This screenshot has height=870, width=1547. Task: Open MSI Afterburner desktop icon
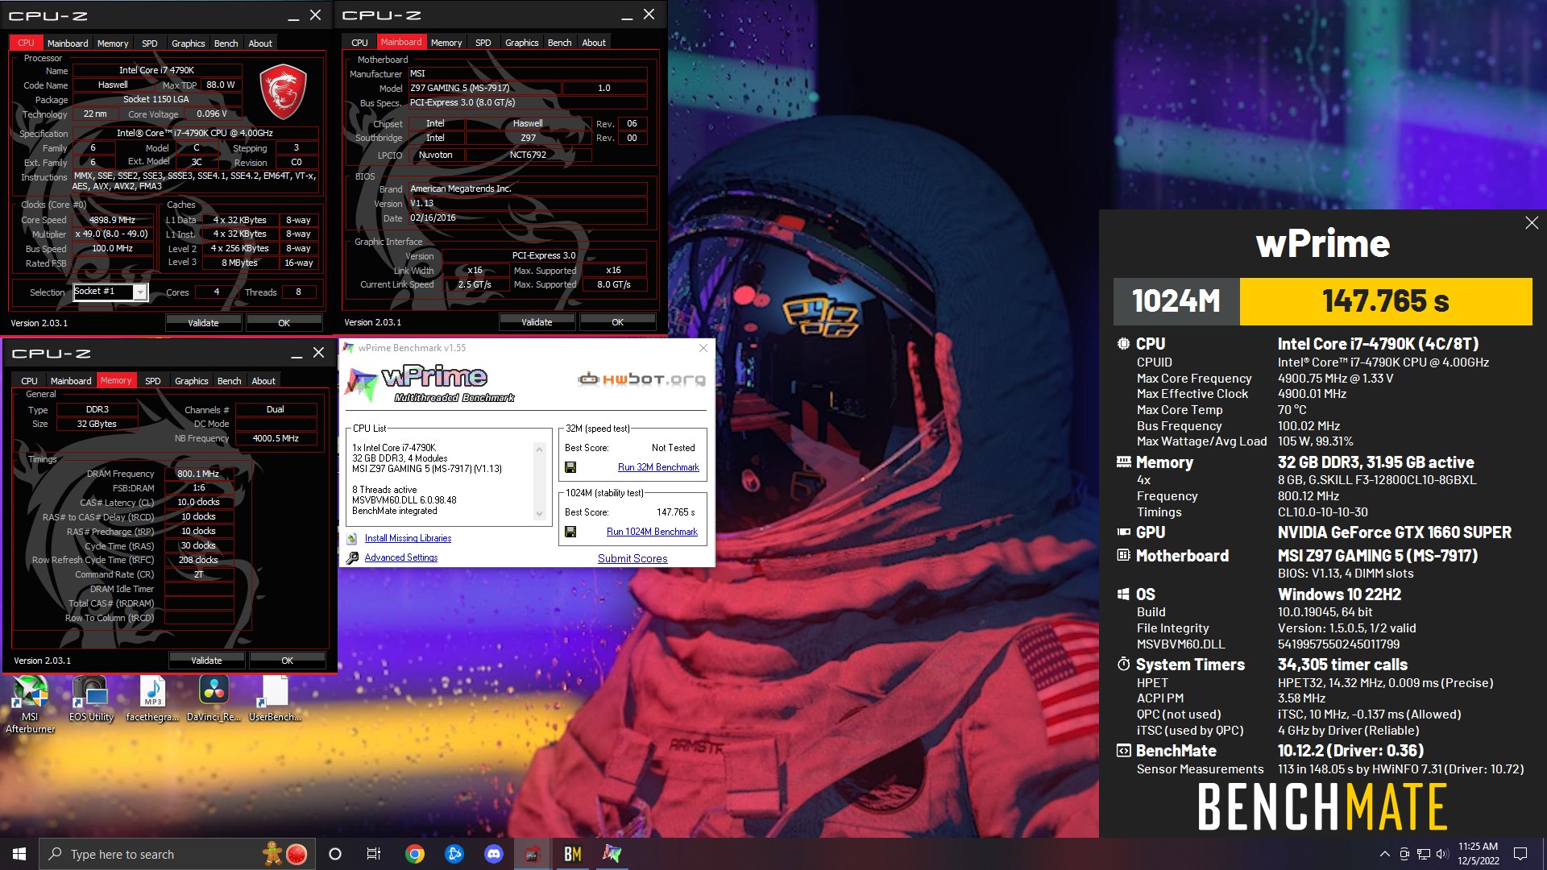30,703
